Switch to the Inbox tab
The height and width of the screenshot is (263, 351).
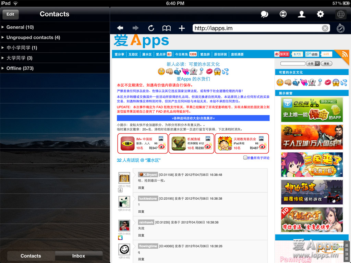tap(78, 256)
